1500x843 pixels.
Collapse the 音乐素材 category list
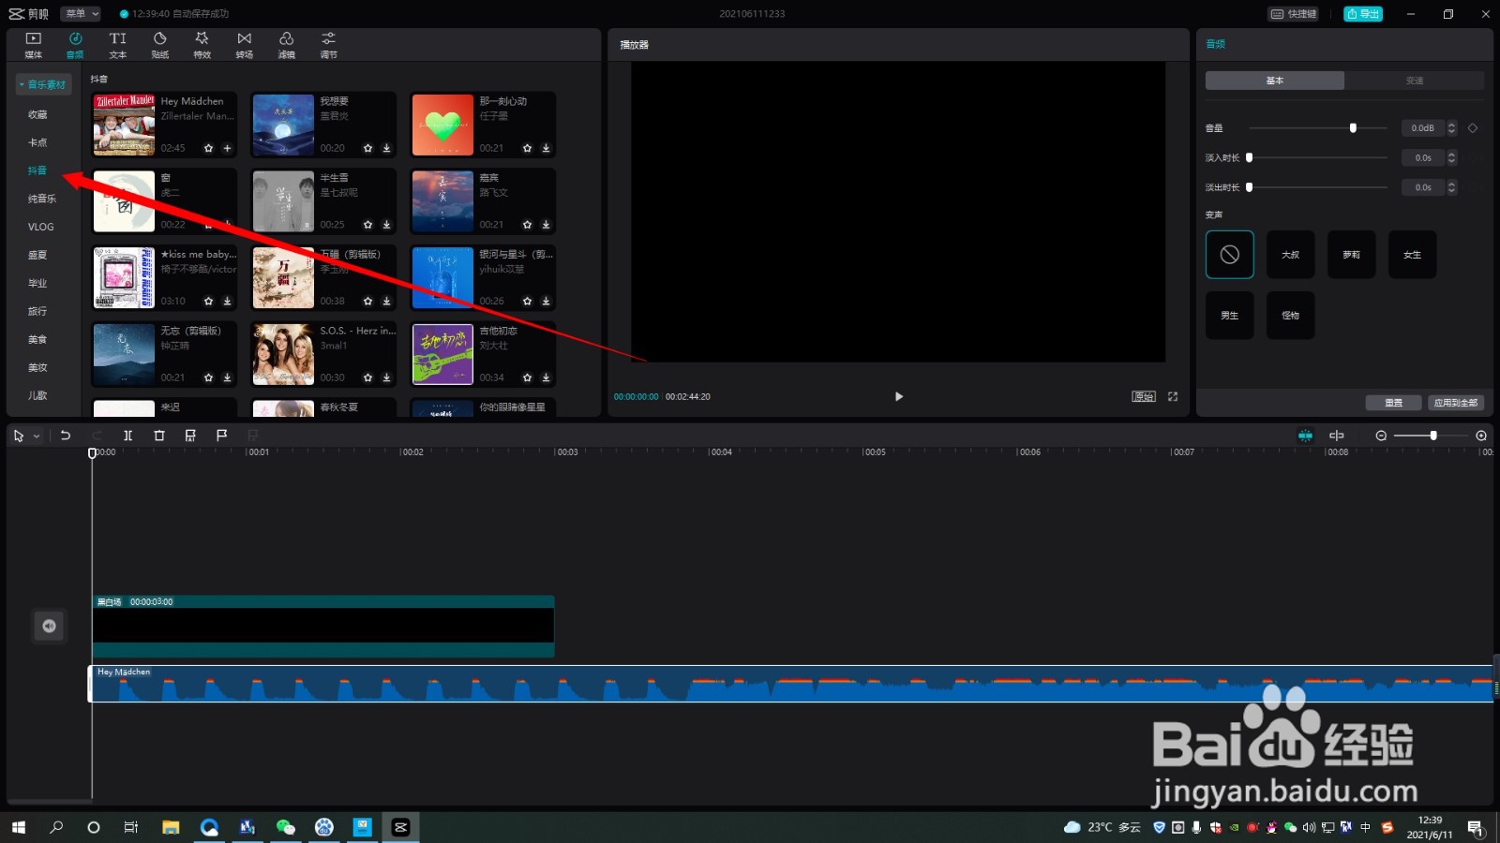(43, 84)
